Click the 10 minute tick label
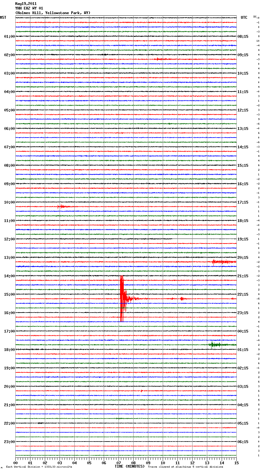 [163, 463]
